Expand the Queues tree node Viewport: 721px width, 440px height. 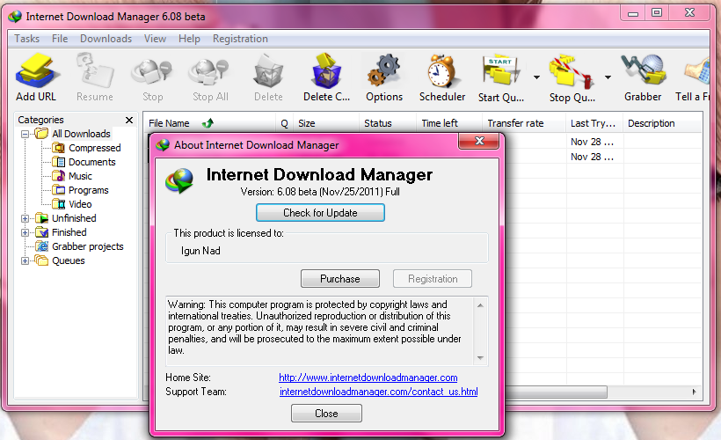[25, 261]
